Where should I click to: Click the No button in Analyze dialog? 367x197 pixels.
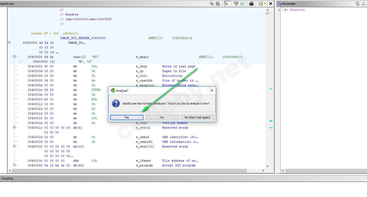point(162,117)
